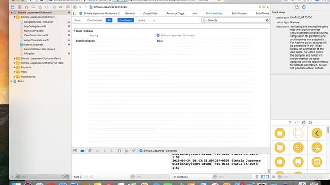Open the Breakpoint navigator icon

[x=61, y=7]
